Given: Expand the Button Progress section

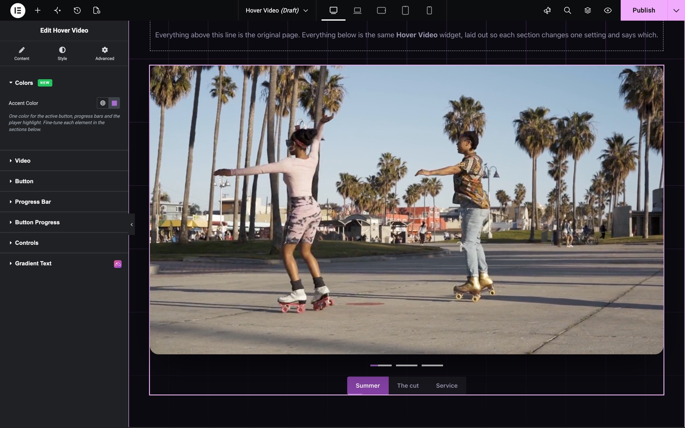Looking at the screenshot, I should click(64, 222).
